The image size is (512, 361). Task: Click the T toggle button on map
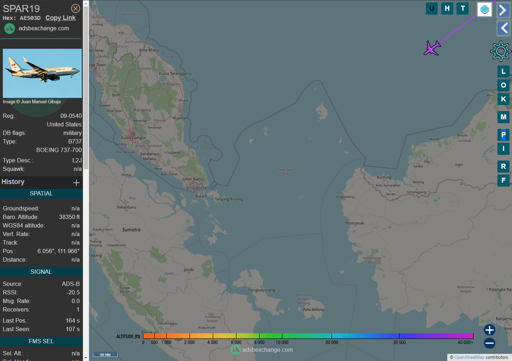click(x=463, y=8)
